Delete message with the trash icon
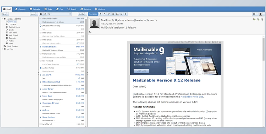266x134 pixels. 113,14
